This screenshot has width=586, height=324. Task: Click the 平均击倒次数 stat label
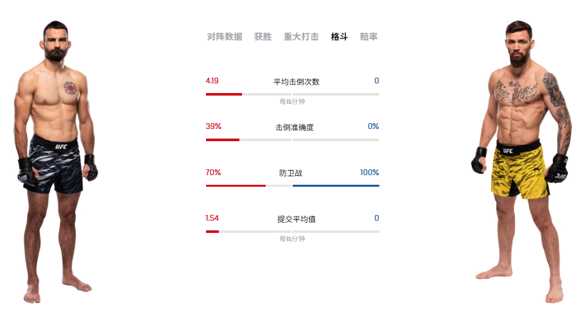pyautogui.click(x=297, y=82)
